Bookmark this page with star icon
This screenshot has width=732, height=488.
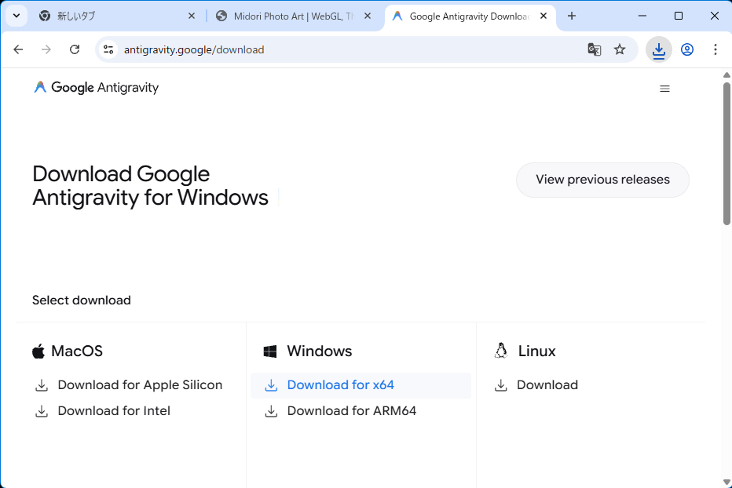(x=620, y=49)
